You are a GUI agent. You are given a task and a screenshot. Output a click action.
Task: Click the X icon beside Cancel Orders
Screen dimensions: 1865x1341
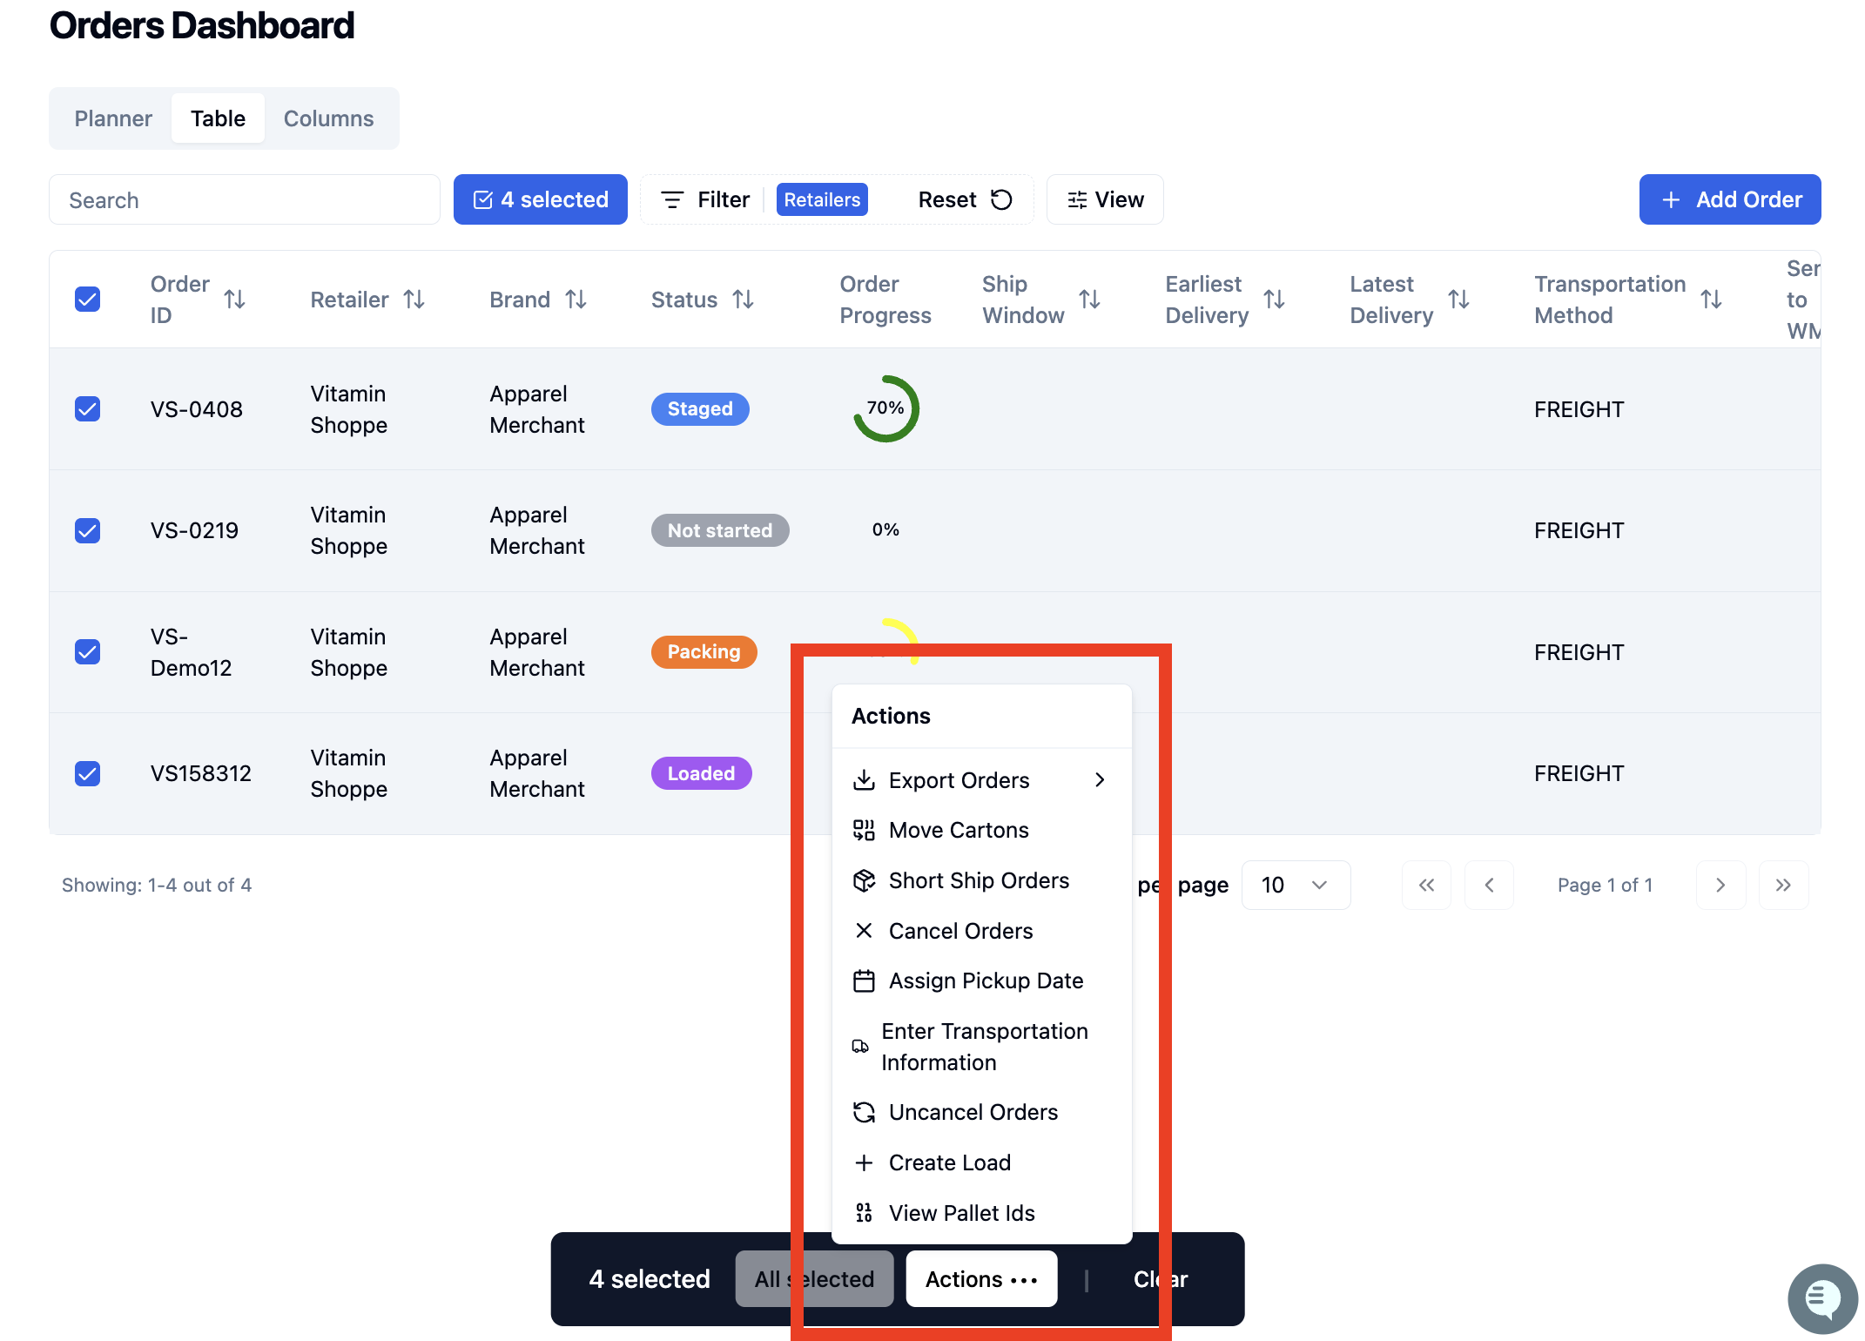tap(864, 931)
